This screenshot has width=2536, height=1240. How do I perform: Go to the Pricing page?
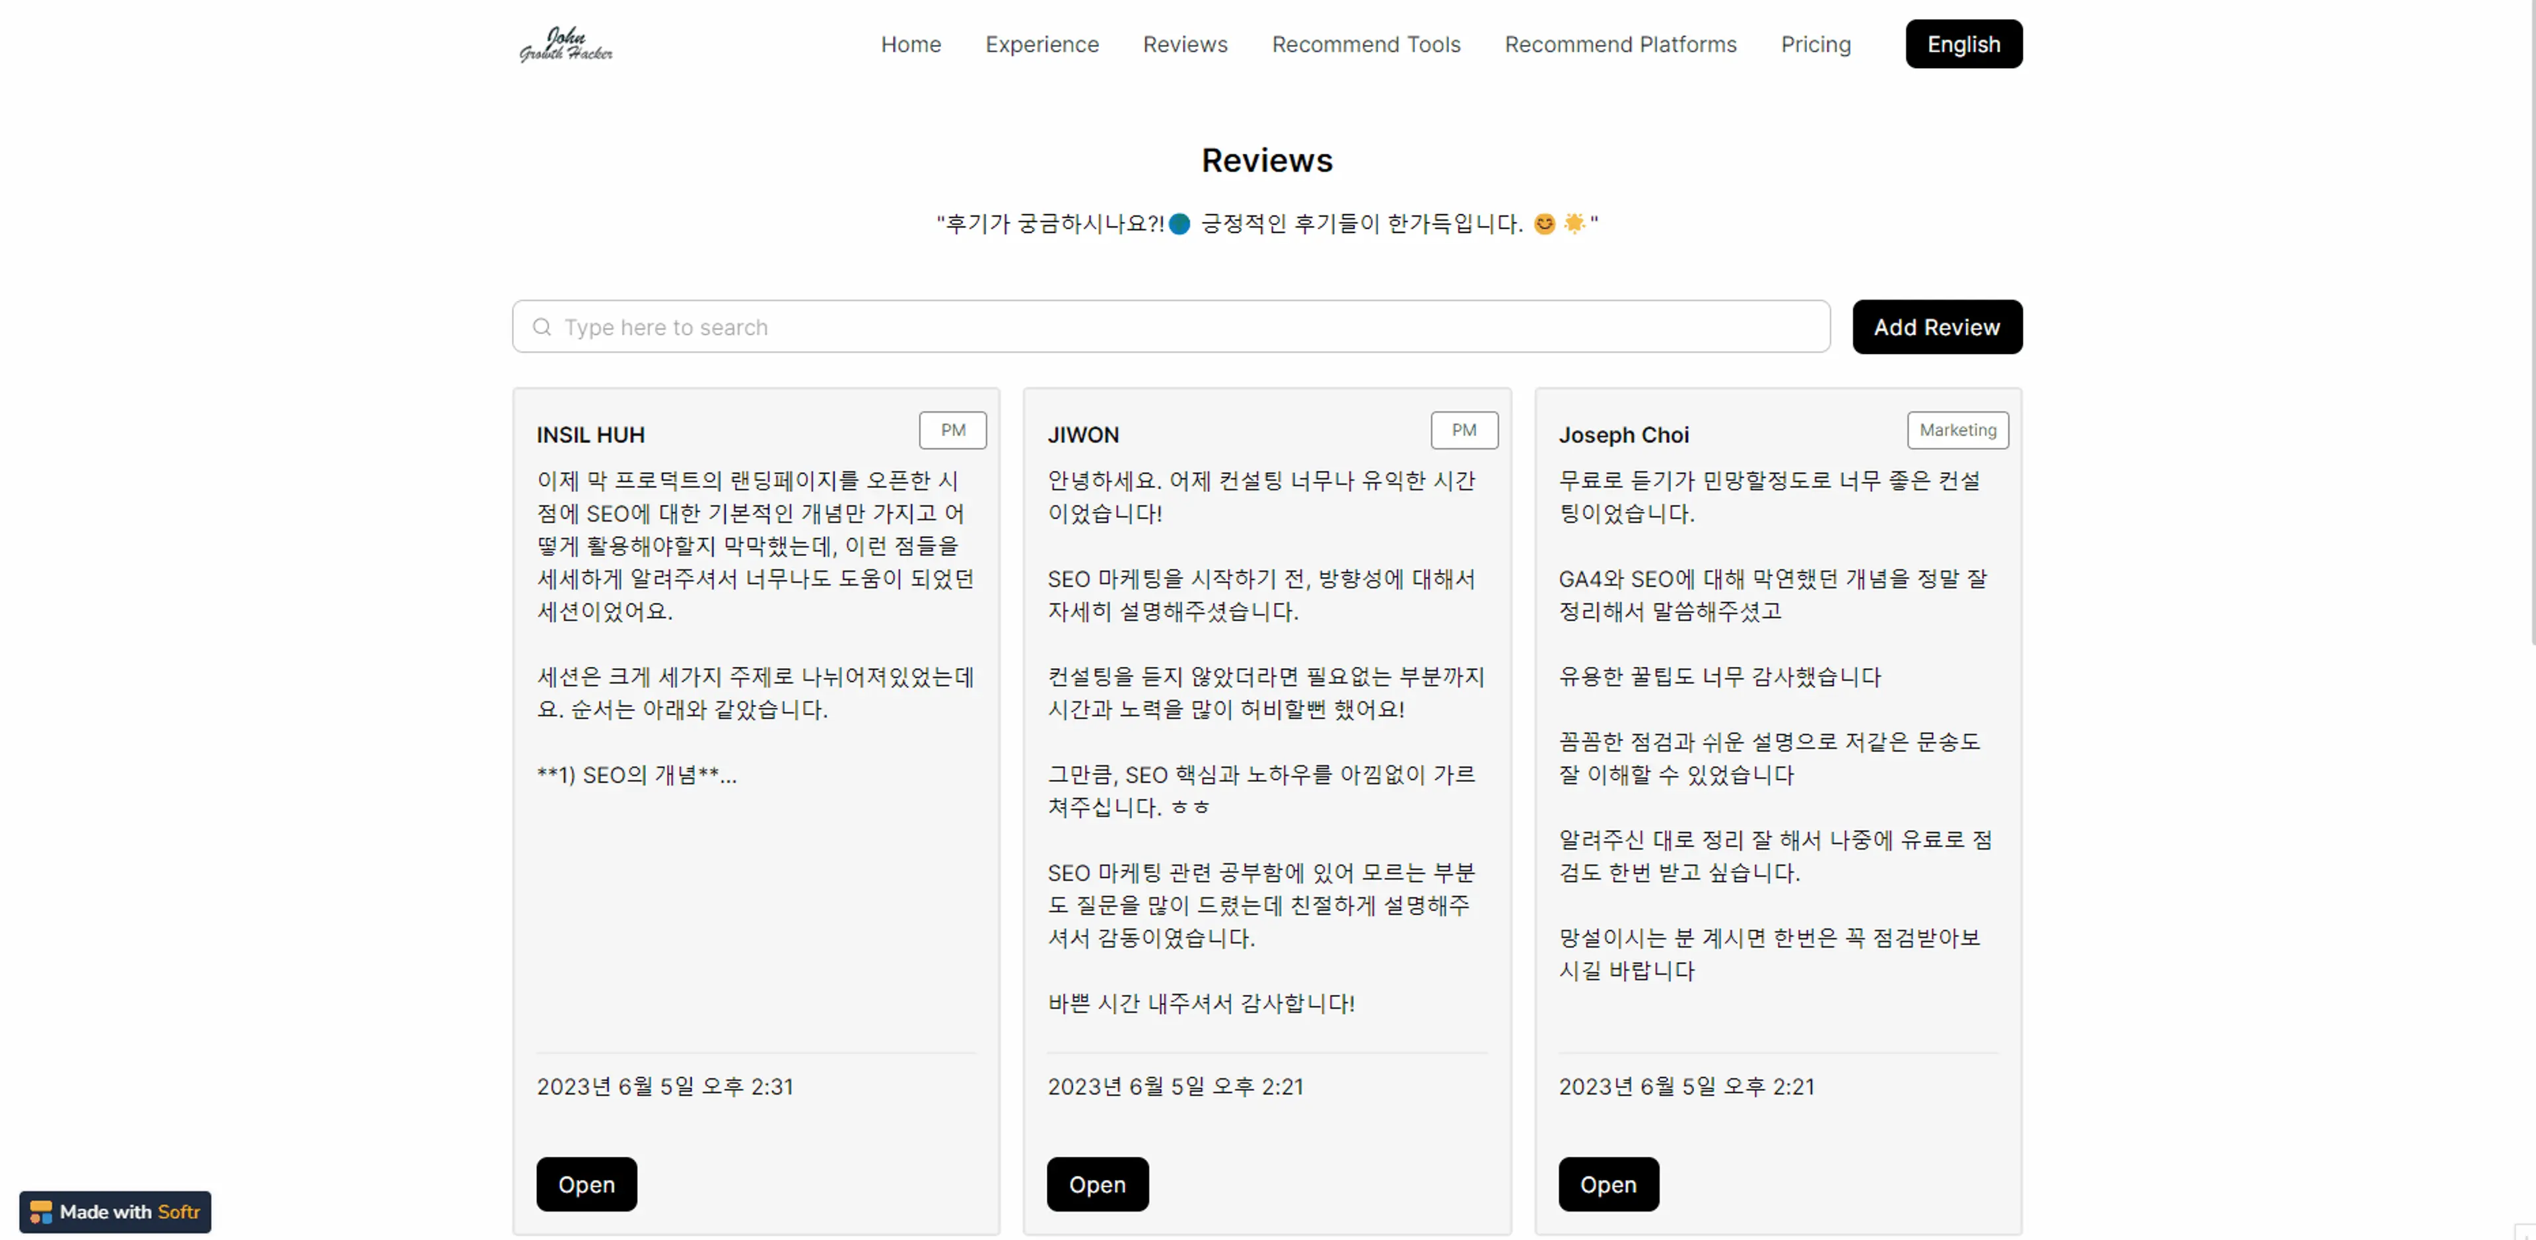(1815, 44)
